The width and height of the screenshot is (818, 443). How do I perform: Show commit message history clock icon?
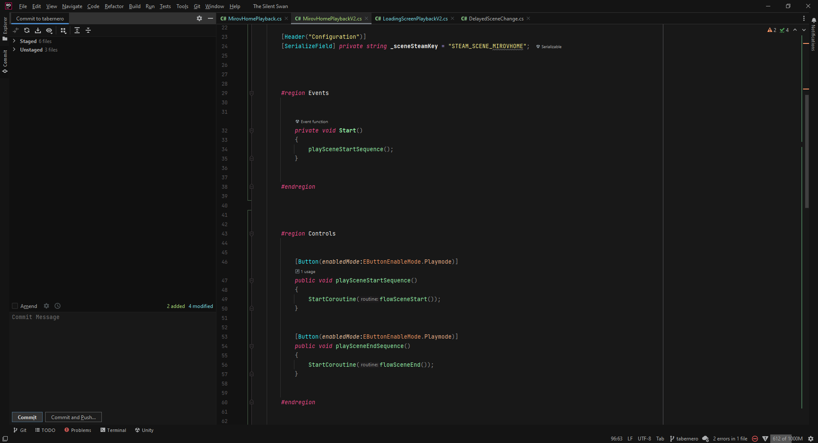click(x=58, y=306)
